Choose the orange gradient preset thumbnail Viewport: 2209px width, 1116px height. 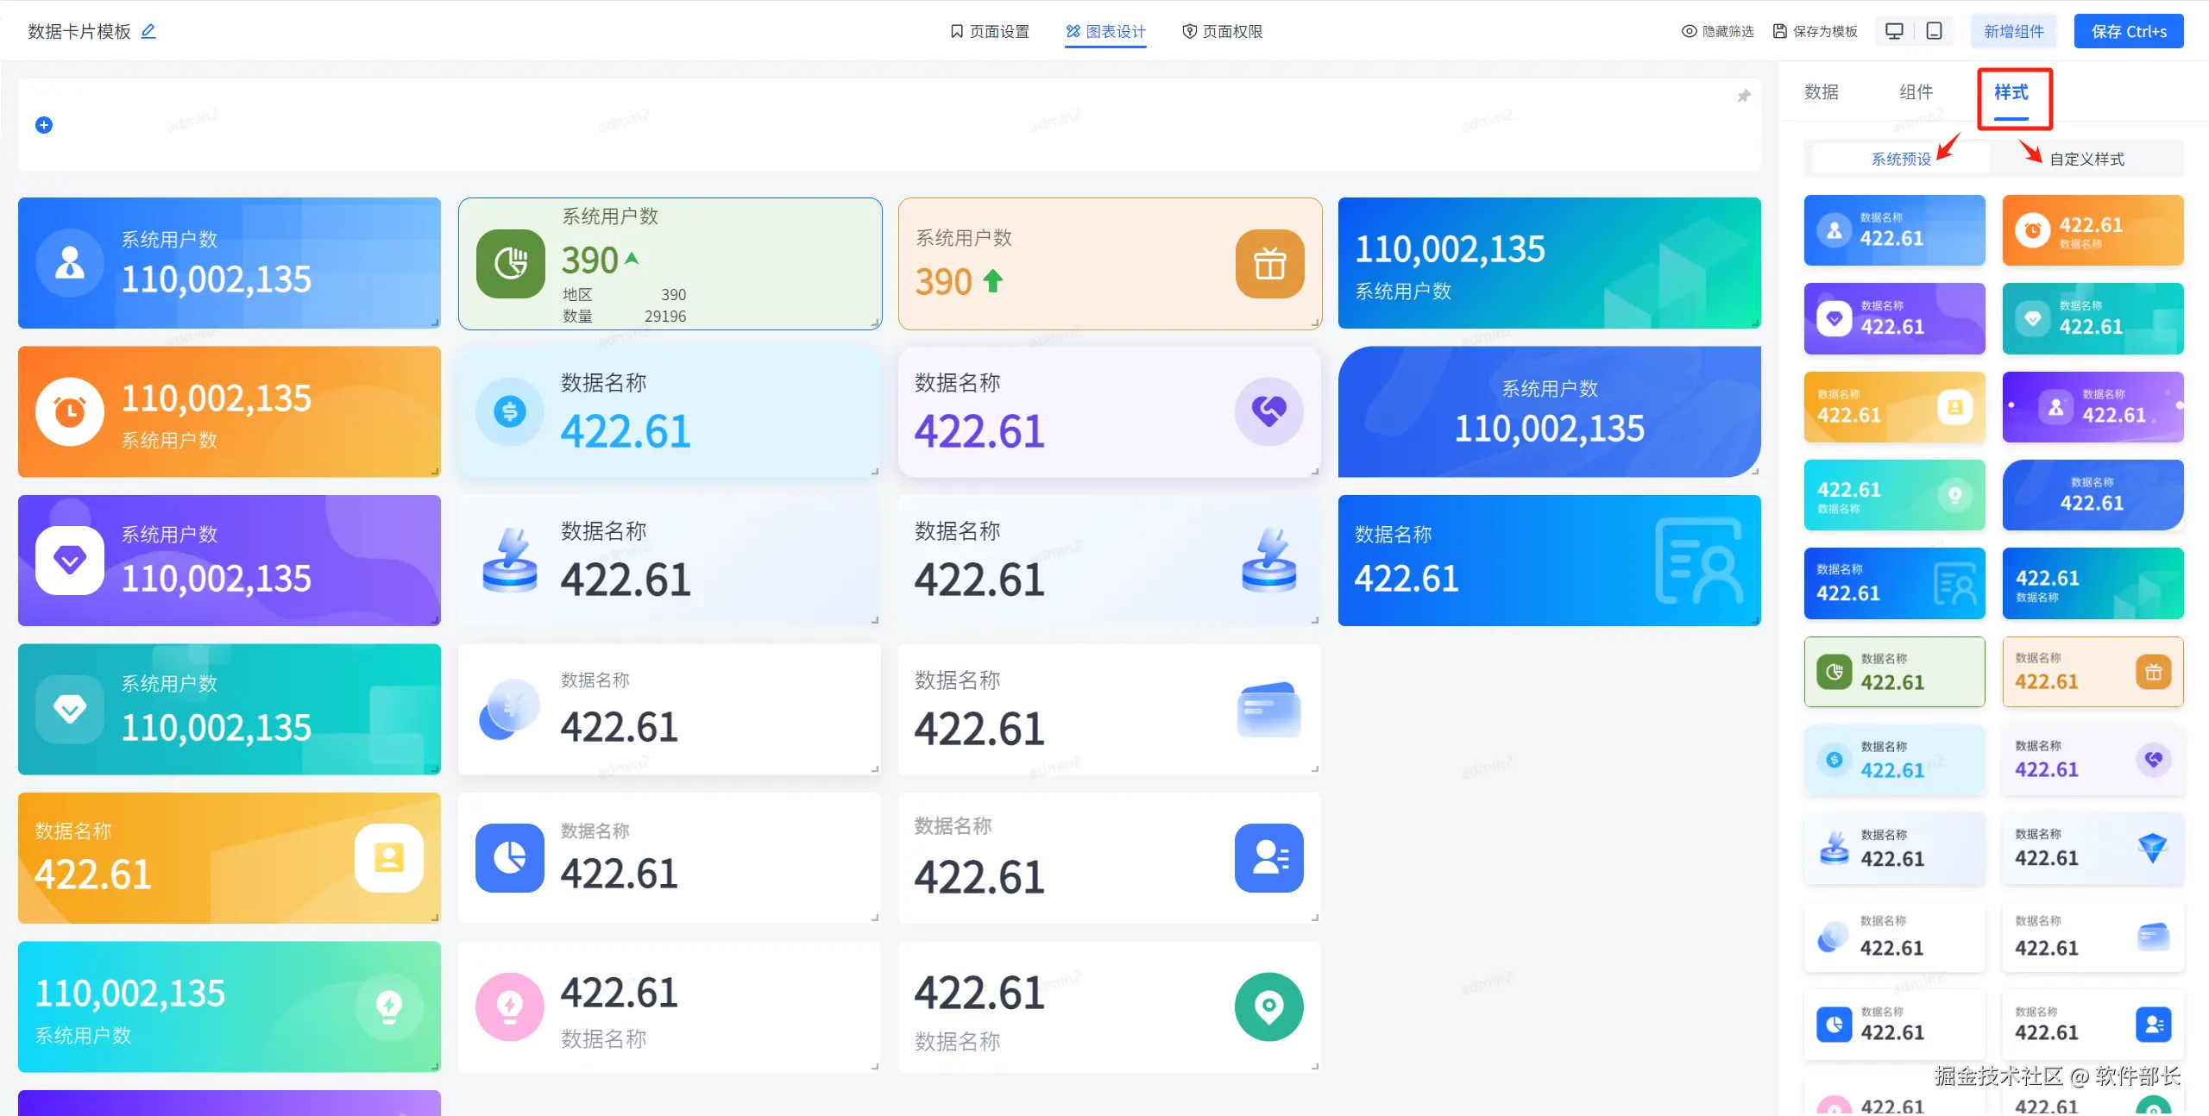[2093, 230]
